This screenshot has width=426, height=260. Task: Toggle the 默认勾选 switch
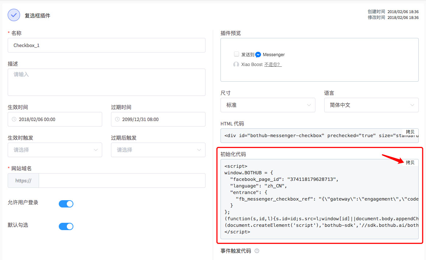[66, 226]
